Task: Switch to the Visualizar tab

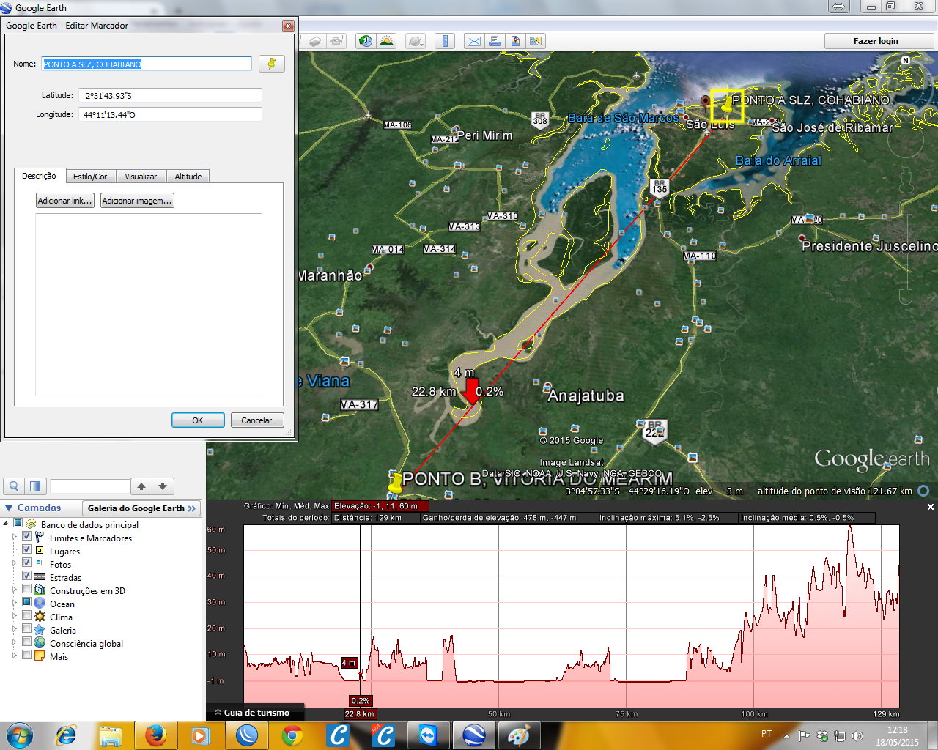Action: 141,177
